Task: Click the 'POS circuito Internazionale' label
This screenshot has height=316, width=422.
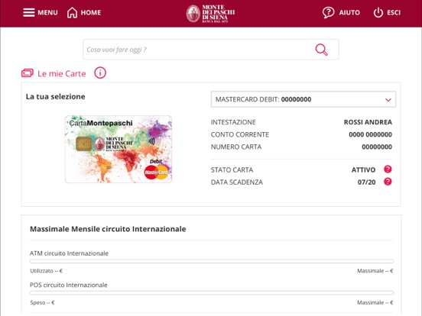Action: click(x=69, y=285)
